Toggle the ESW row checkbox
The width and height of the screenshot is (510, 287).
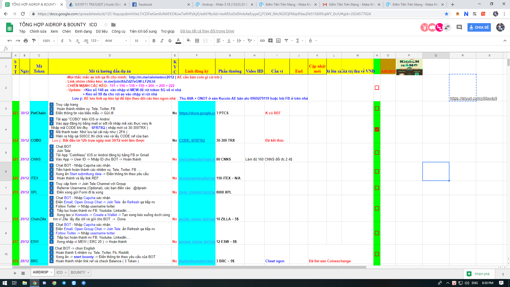point(377,233)
